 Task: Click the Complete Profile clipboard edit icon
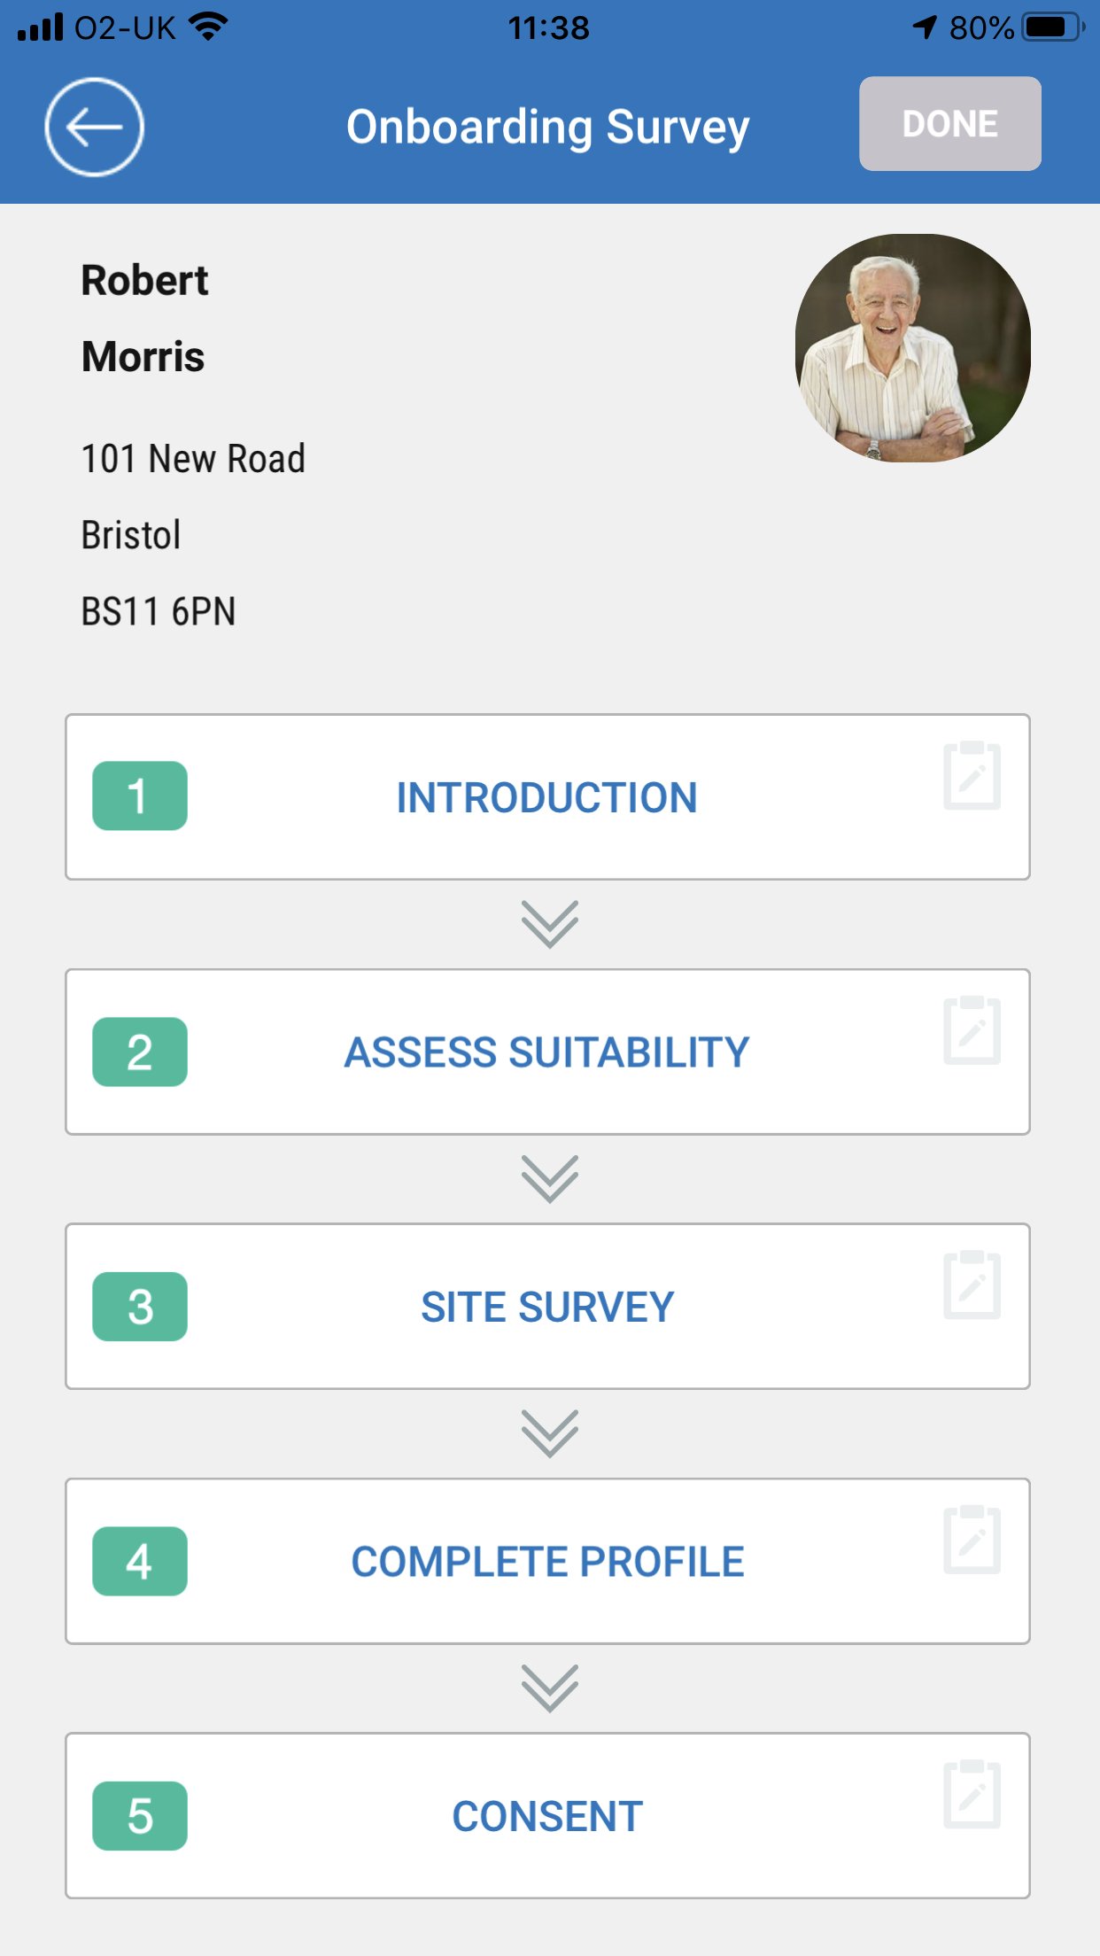pyautogui.click(x=972, y=1540)
